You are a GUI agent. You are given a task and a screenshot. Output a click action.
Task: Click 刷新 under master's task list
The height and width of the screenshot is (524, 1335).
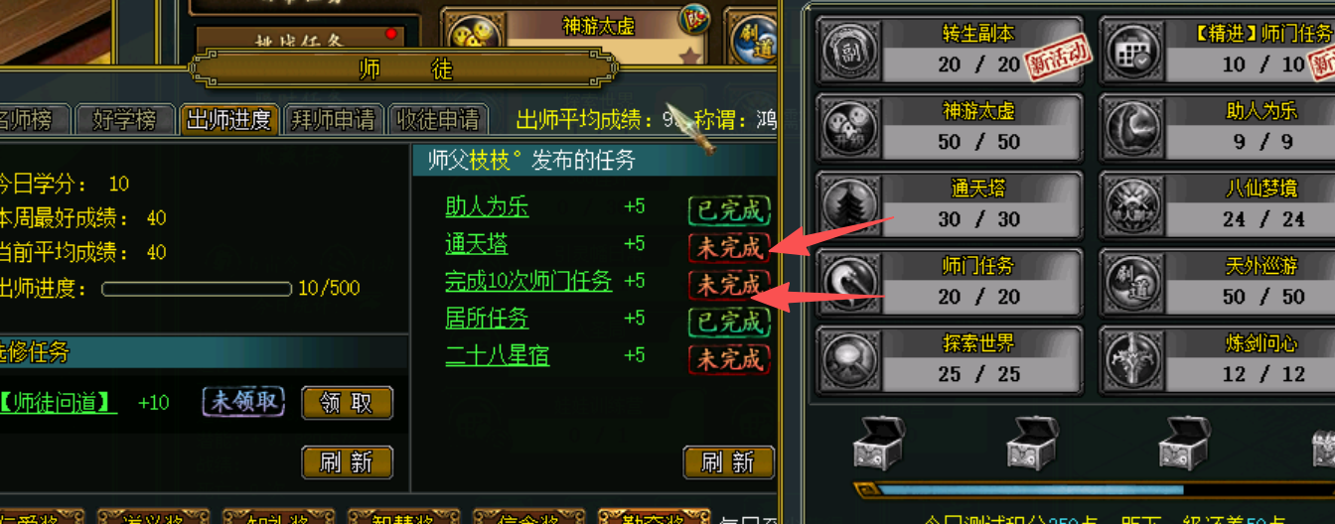[729, 462]
